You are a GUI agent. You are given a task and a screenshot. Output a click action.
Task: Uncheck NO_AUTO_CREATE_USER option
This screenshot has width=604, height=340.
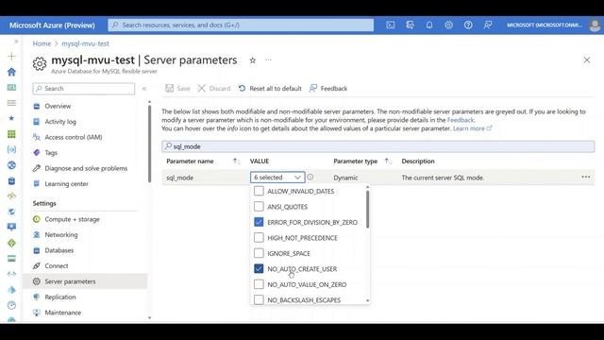(x=259, y=268)
